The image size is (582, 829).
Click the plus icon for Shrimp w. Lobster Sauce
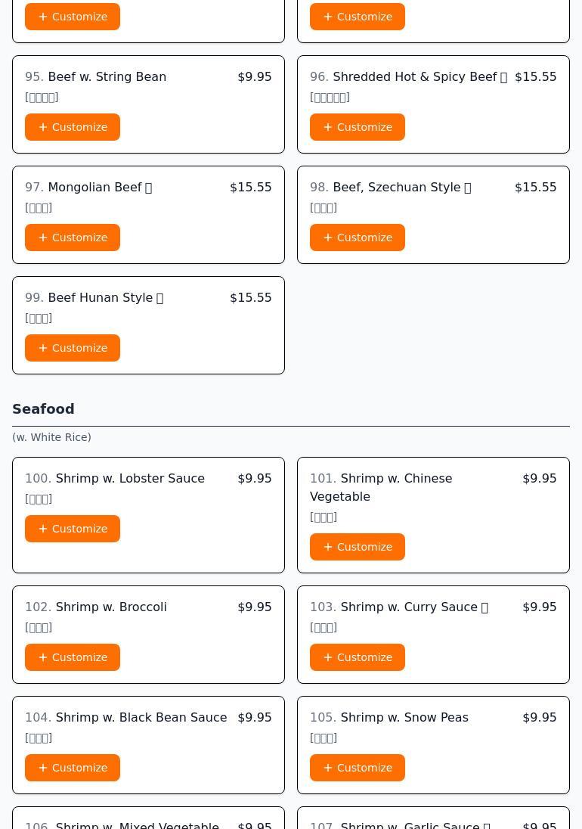43,529
